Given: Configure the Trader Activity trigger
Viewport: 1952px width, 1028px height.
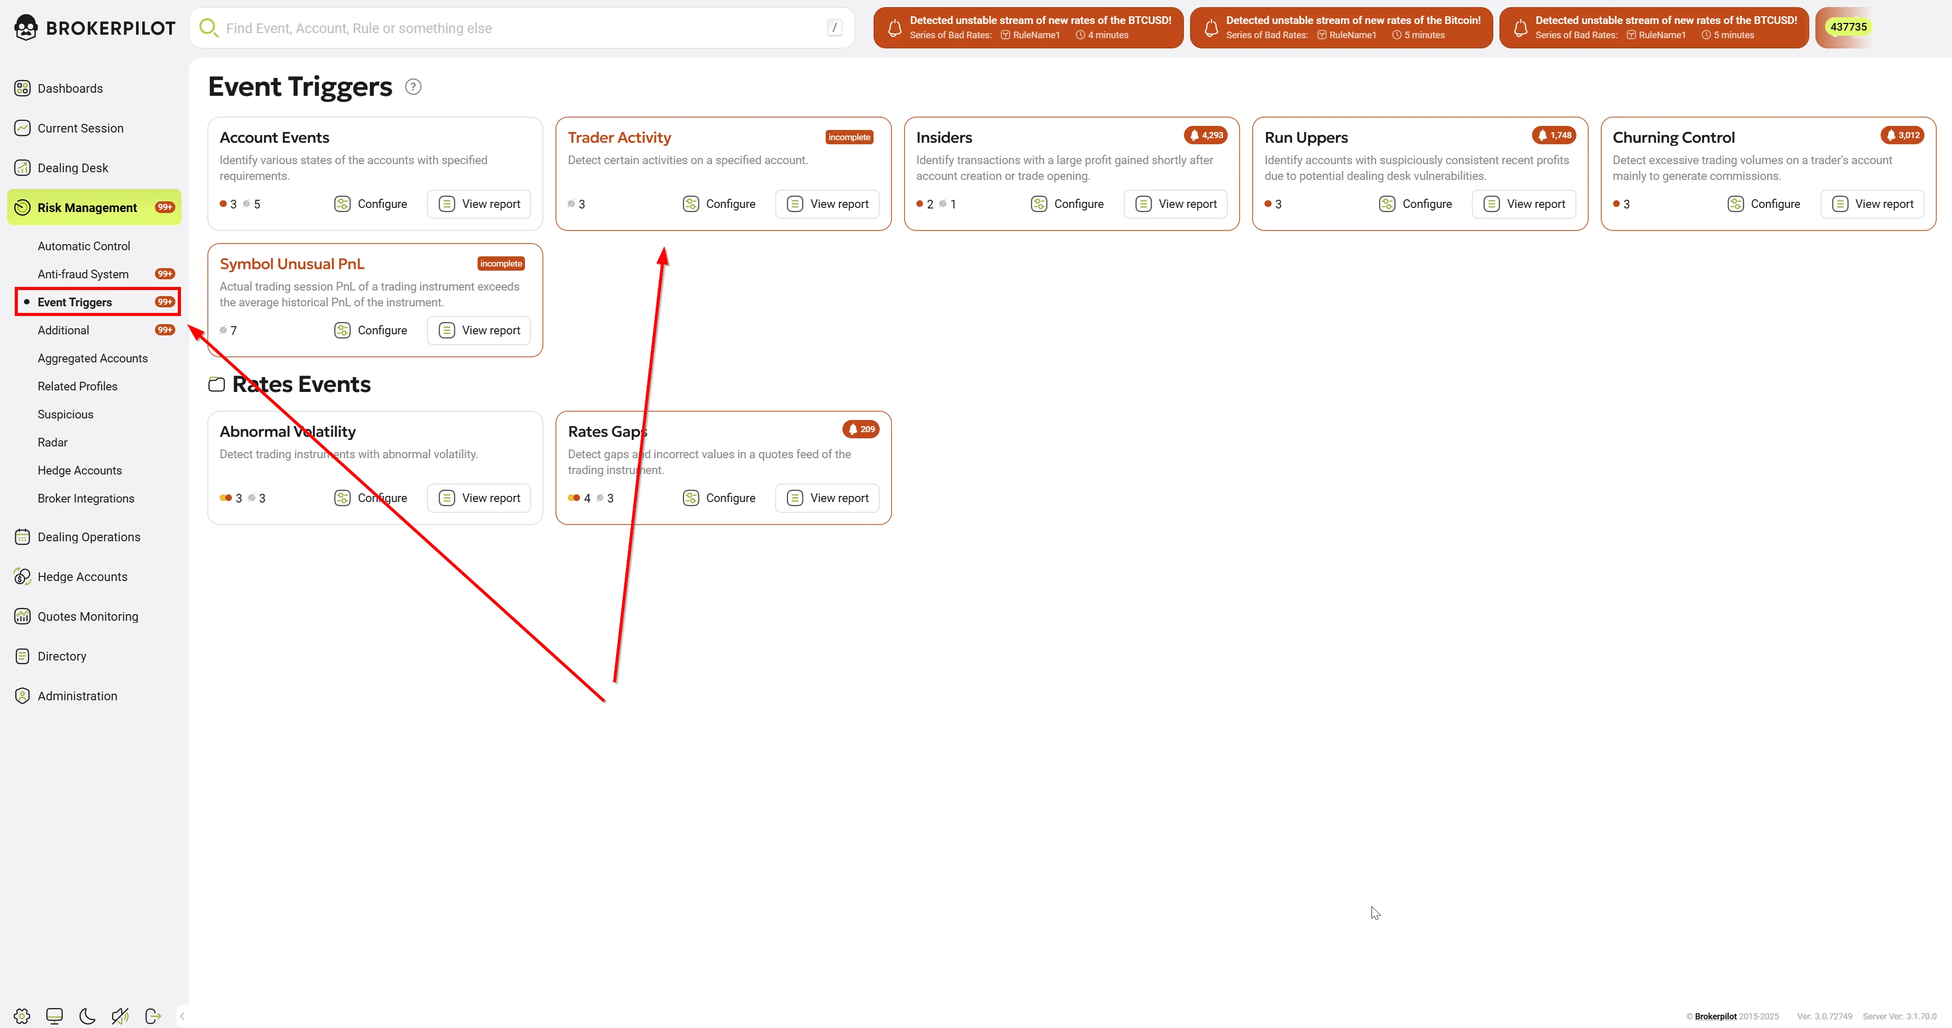Looking at the screenshot, I should pyautogui.click(x=719, y=204).
